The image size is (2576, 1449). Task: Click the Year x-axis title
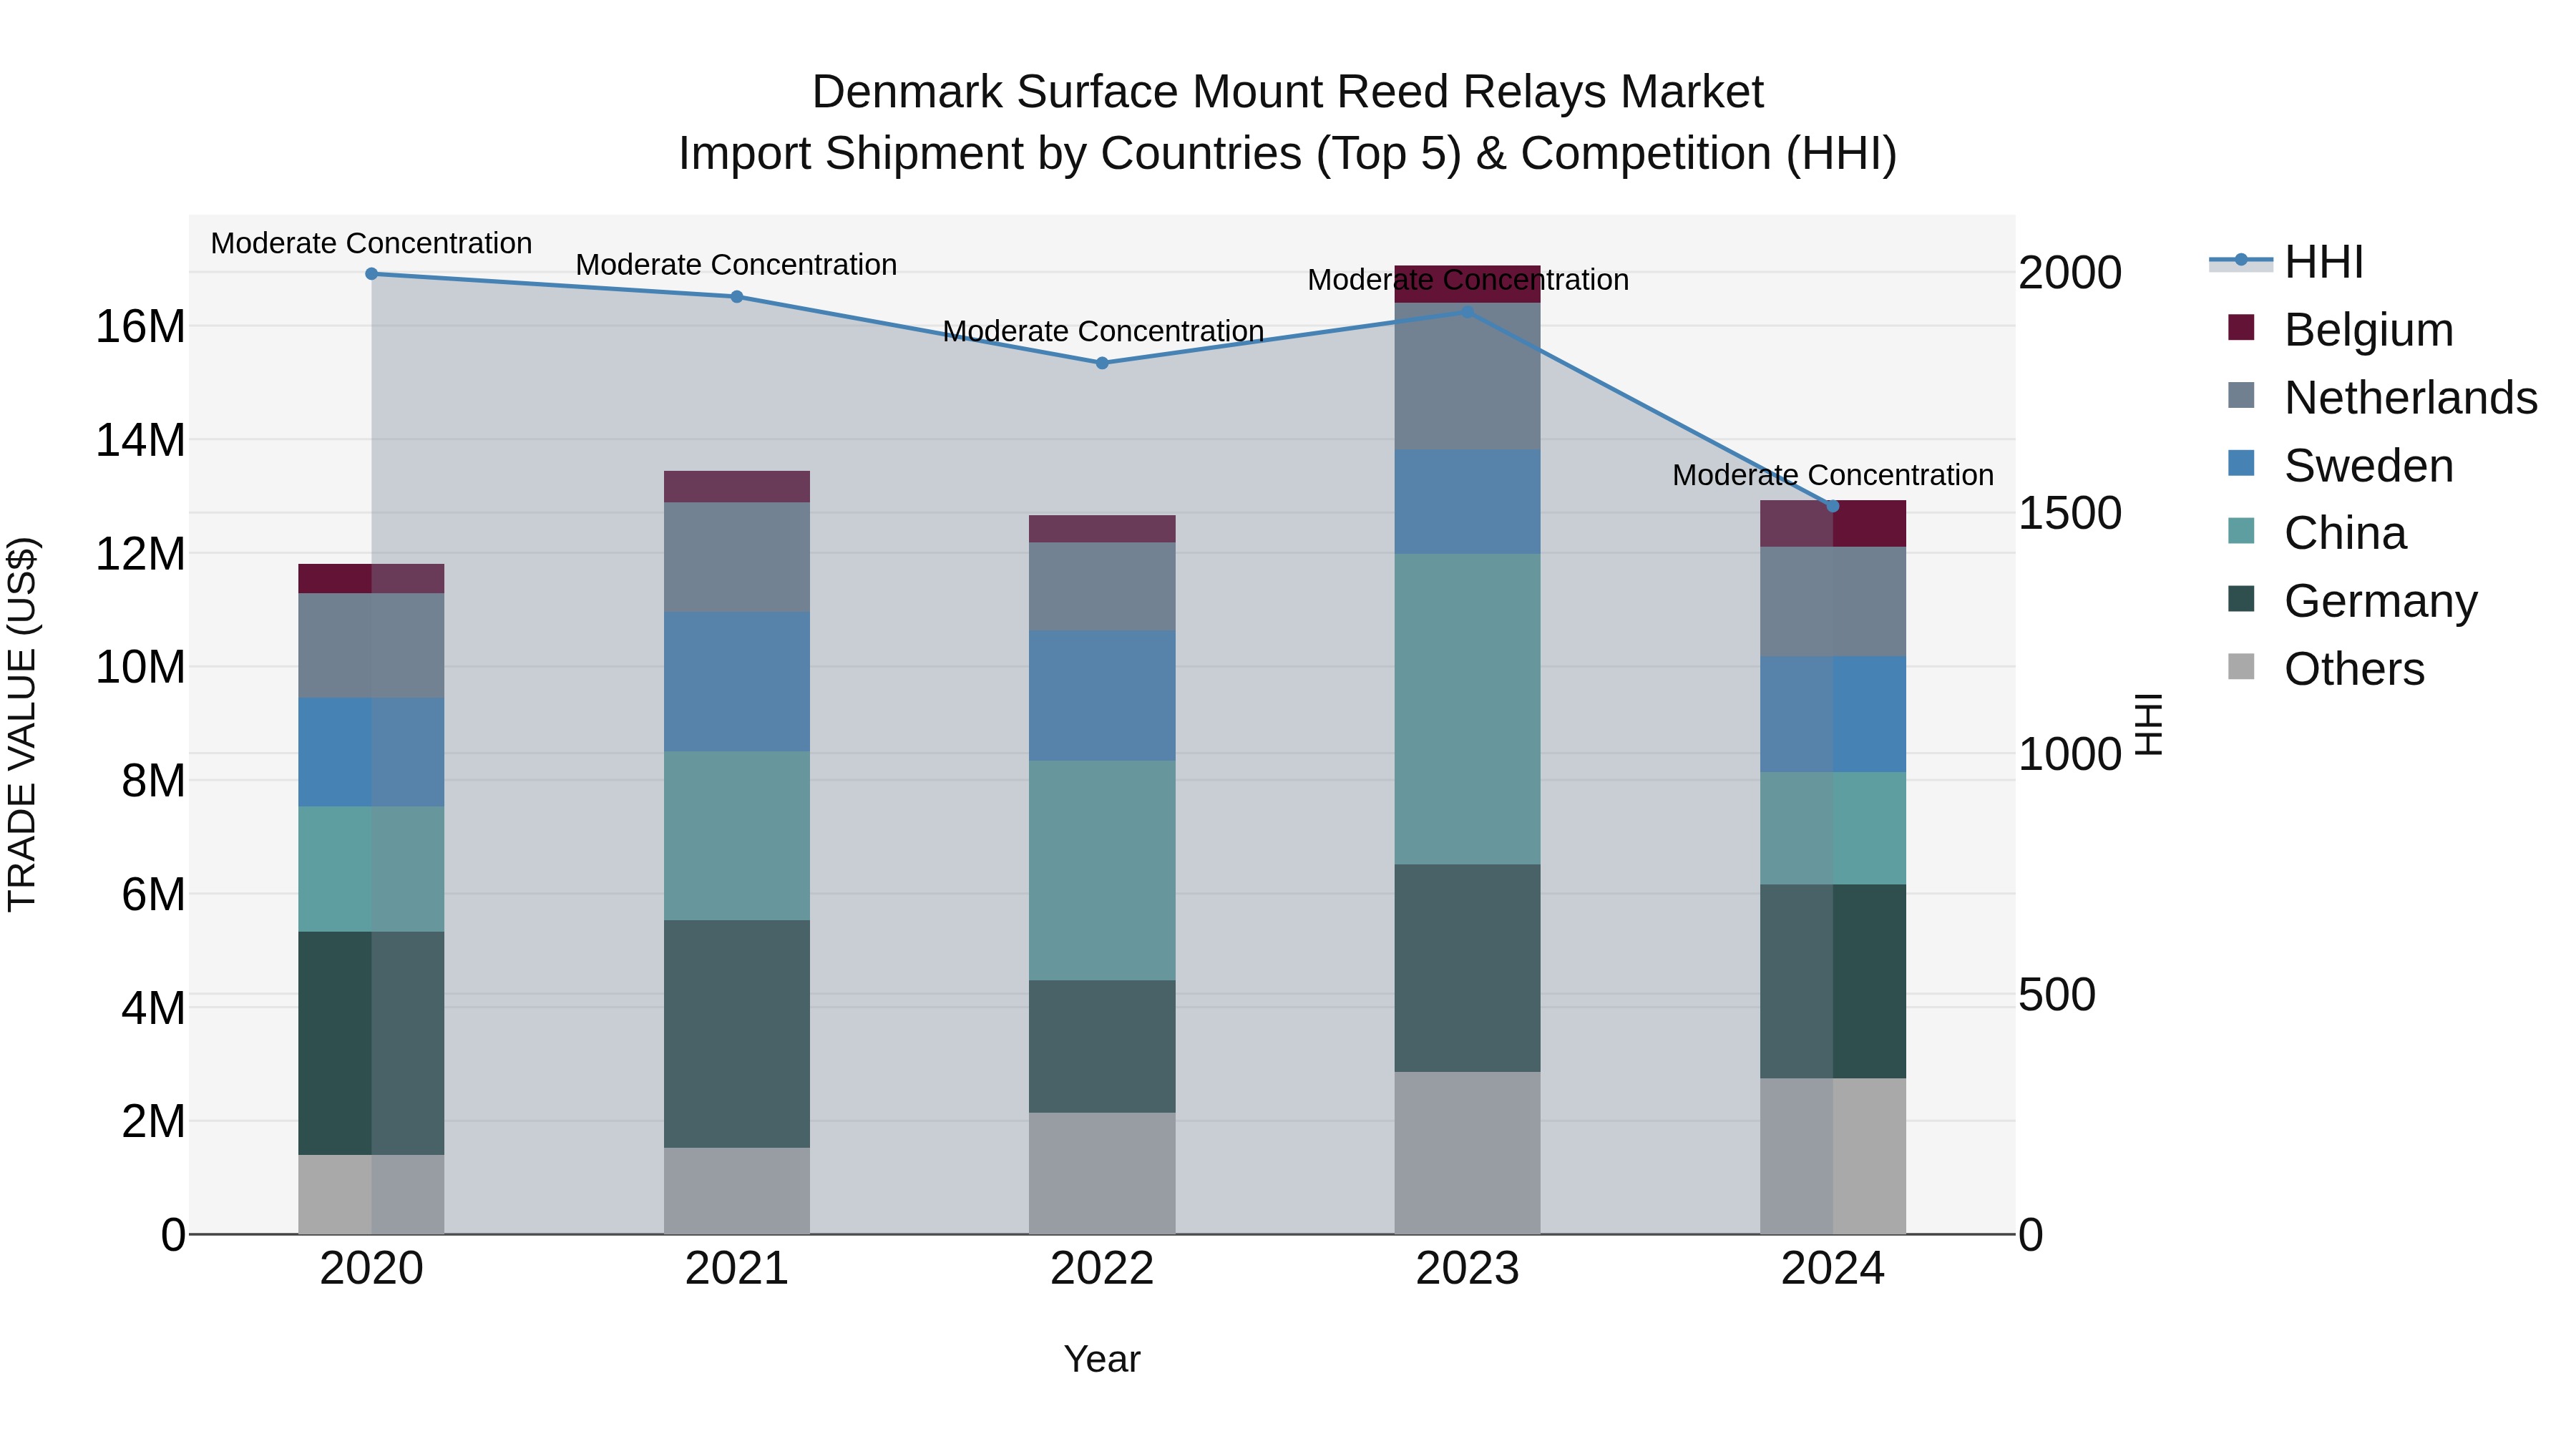1102,1359
